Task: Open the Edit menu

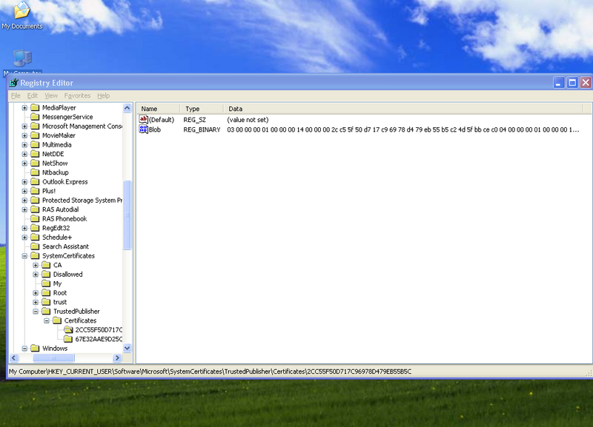Action: [x=32, y=95]
